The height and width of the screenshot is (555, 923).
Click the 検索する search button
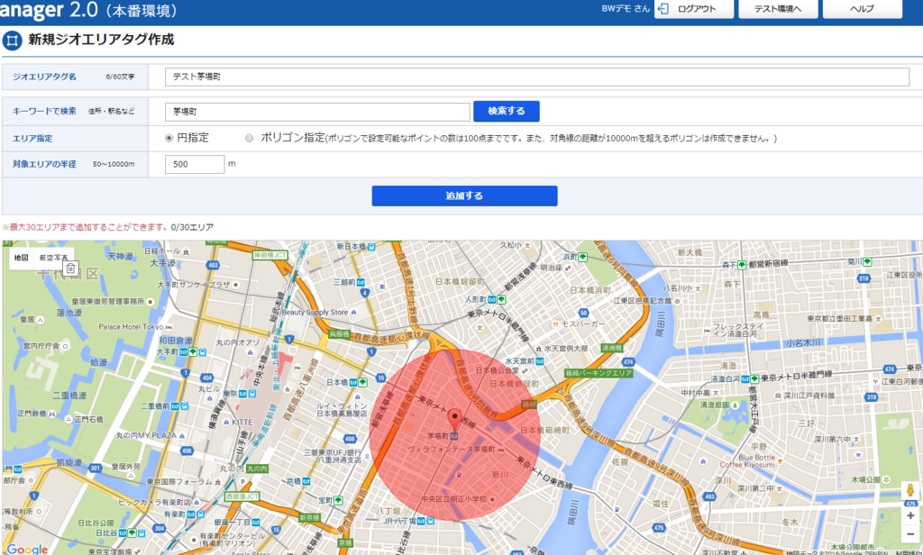click(x=507, y=111)
